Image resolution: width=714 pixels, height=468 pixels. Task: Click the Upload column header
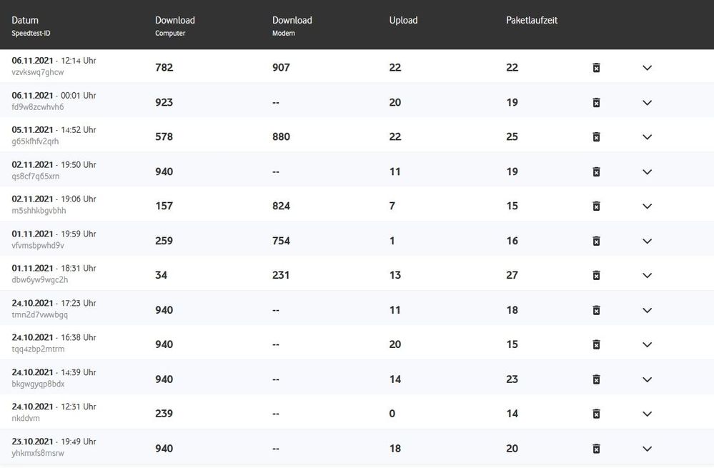pos(403,20)
